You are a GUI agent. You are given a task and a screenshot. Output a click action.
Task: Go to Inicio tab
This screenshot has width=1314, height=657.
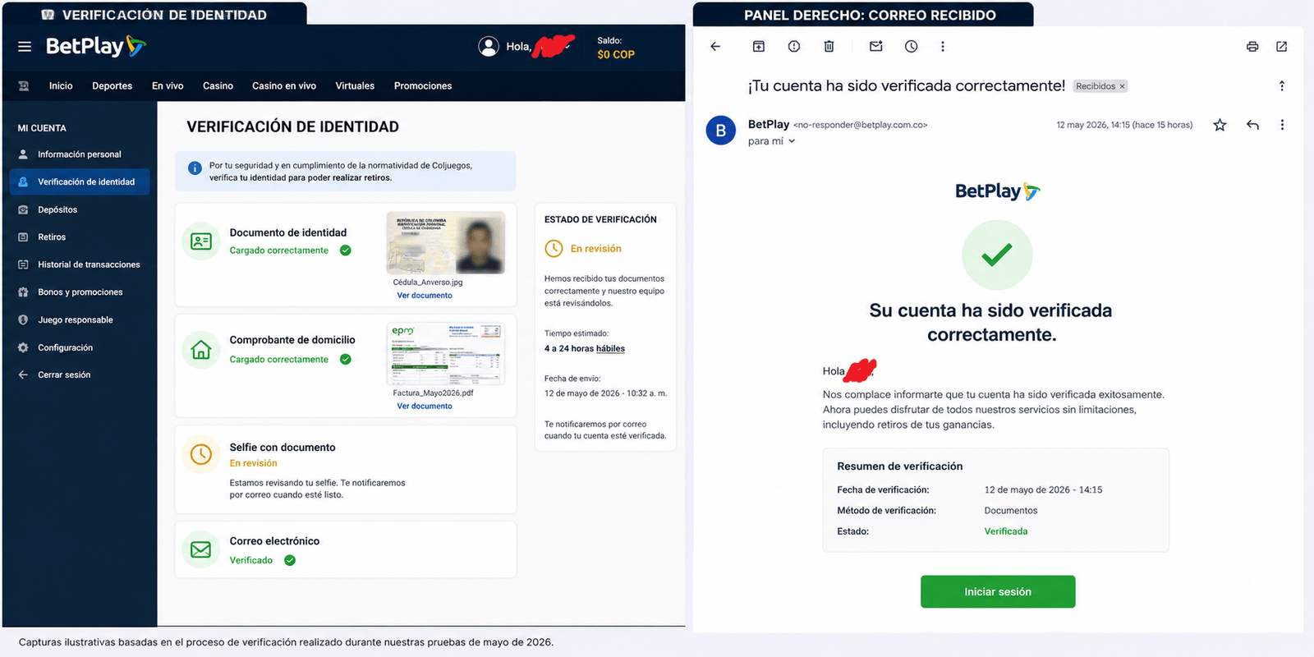[x=61, y=85]
